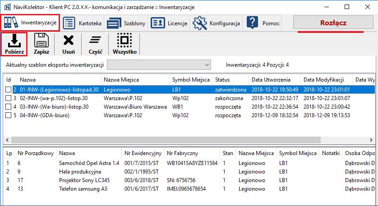This screenshot has height=206, width=378.
Task: Click the symbol 'WB1' cell
Action: coord(178,107)
